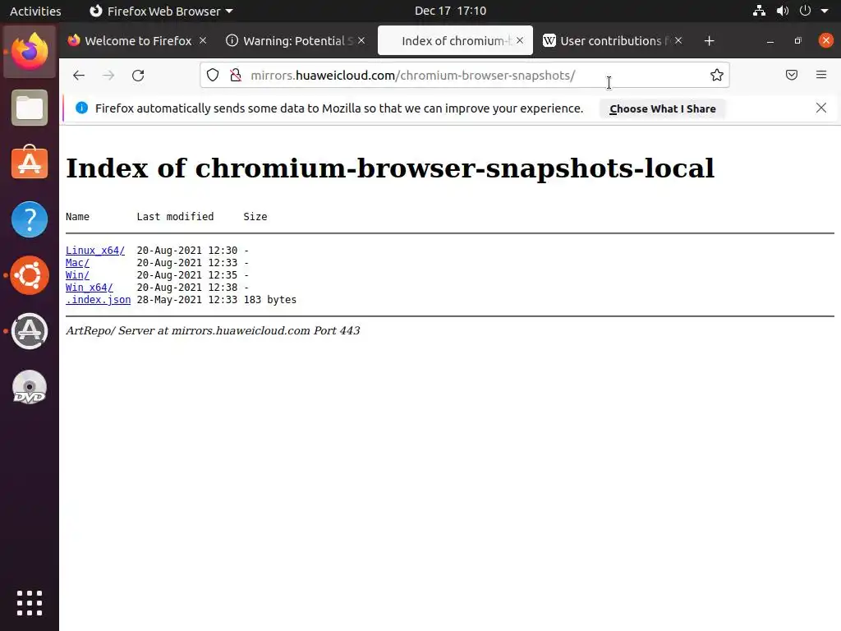Image resolution: width=841 pixels, height=631 pixels.
Task: Close the Warning: Potential tab
Action: [361, 40]
